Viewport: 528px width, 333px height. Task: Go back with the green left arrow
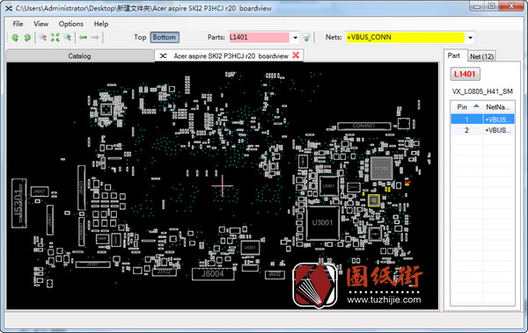83,37
